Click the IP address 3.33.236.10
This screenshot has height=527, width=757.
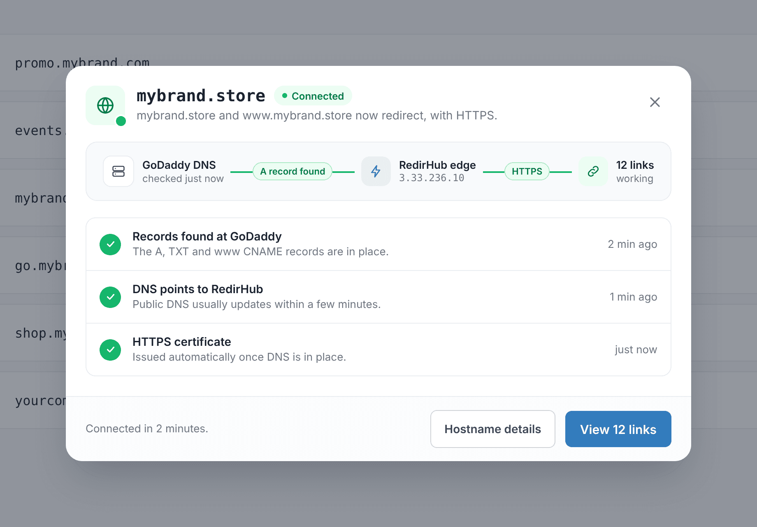pyautogui.click(x=432, y=178)
